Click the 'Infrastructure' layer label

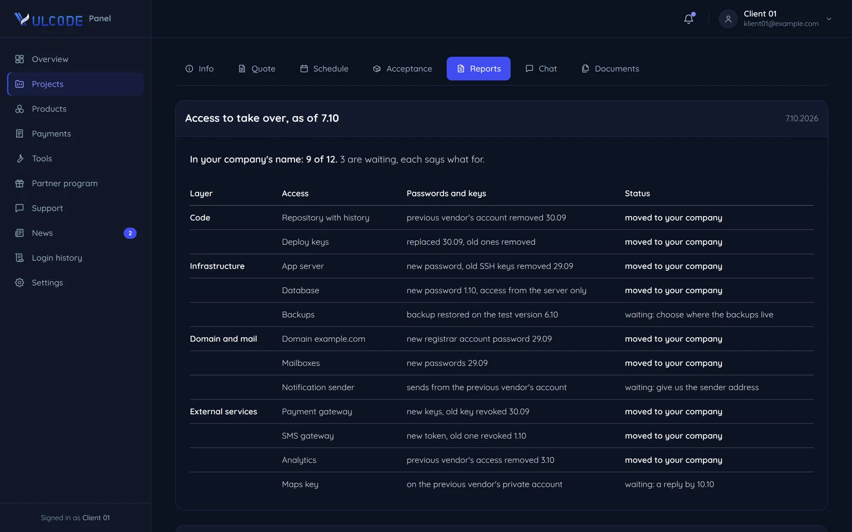point(217,266)
